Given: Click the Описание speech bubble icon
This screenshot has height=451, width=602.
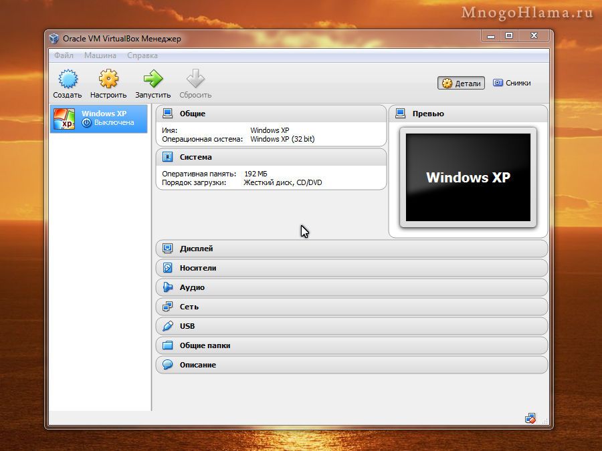Looking at the screenshot, I should [167, 364].
